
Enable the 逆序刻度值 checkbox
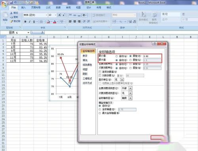[100, 72]
